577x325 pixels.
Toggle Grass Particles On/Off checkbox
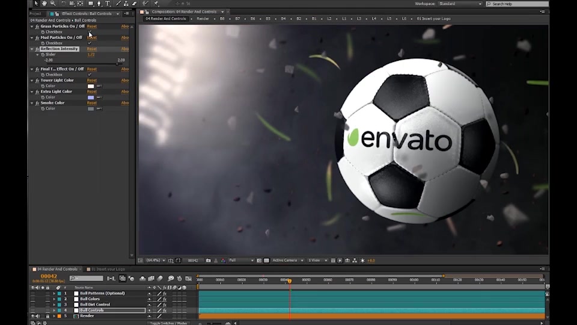90,32
